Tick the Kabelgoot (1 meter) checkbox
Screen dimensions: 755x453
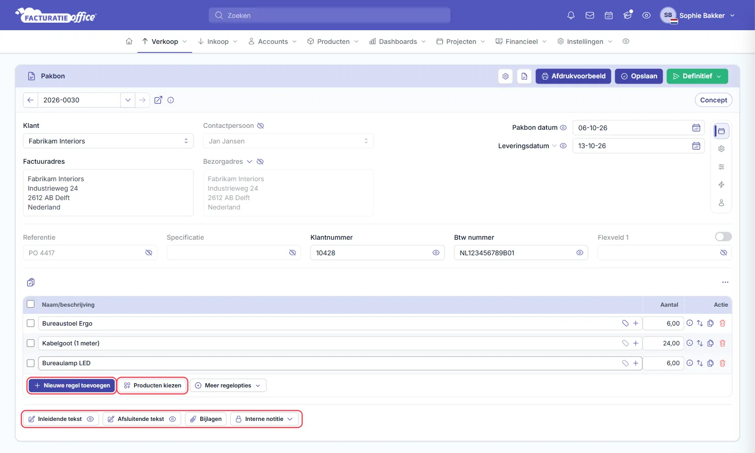31,343
